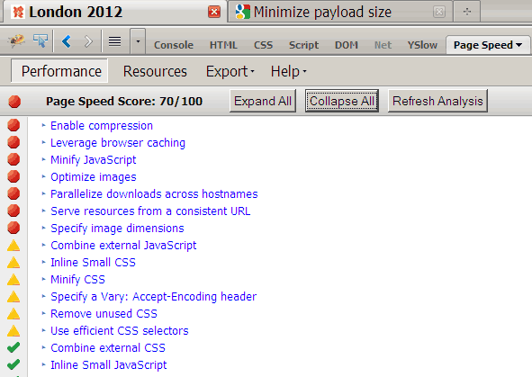
Task: Switch to the Minimize payload size browser tab
Action: (x=340, y=12)
